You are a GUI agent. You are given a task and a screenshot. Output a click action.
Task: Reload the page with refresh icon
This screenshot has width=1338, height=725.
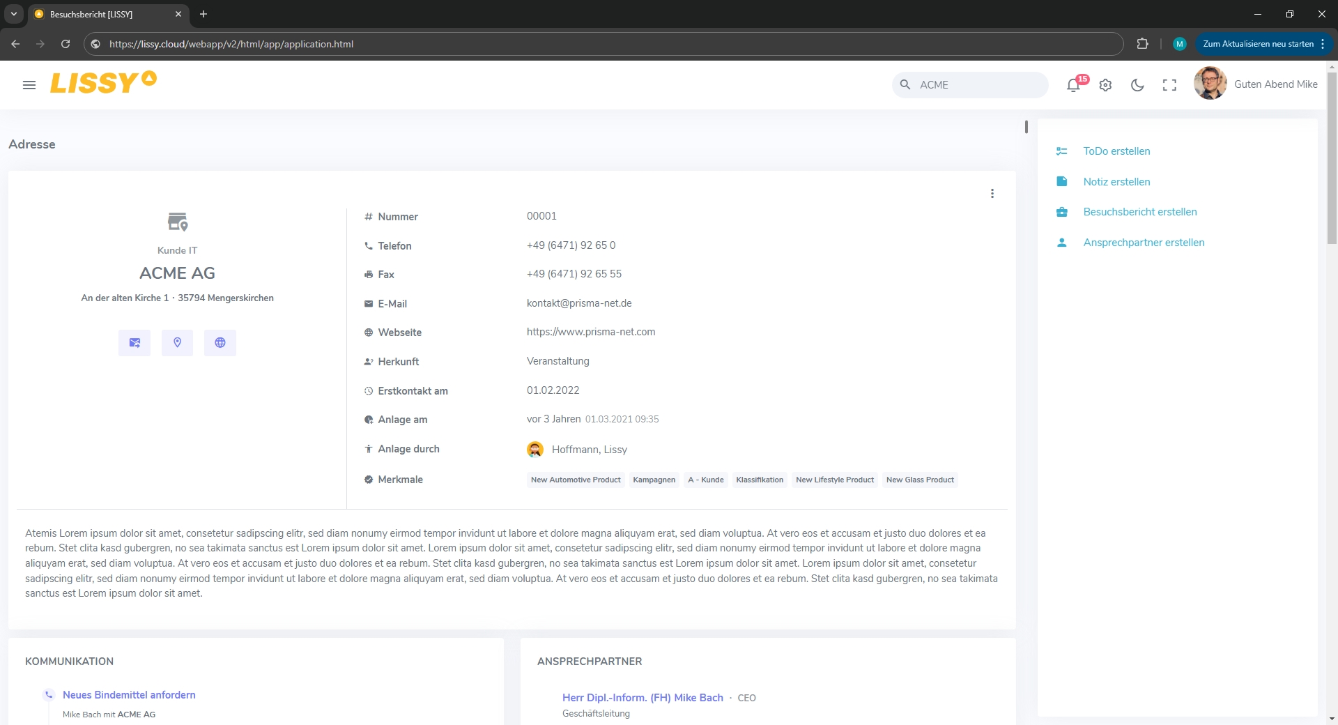(x=66, y=44)
